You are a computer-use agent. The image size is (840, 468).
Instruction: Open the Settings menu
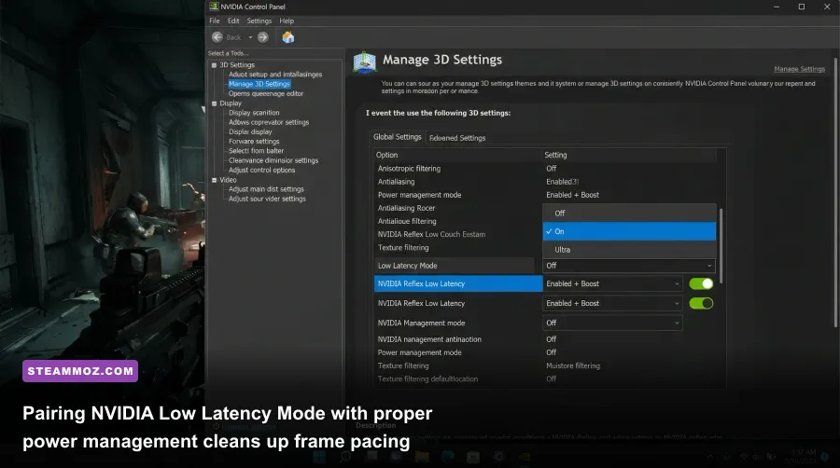(259, 21)
